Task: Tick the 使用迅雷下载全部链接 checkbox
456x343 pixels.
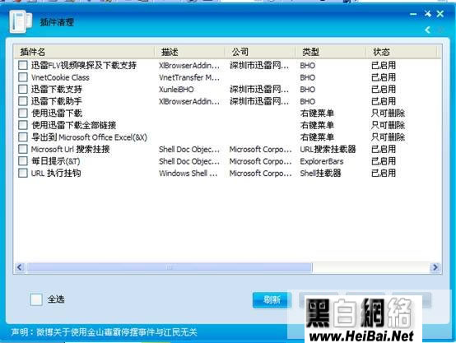Action: (23, 125)
